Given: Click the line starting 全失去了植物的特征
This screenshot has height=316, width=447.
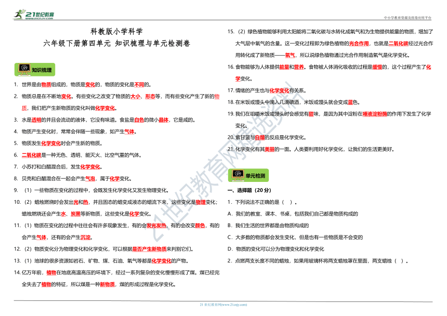Looking at the screenshot, I should (99, 284).
